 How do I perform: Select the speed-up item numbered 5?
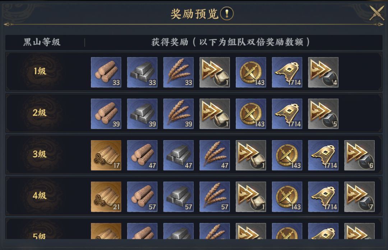[x=323, y=114]
